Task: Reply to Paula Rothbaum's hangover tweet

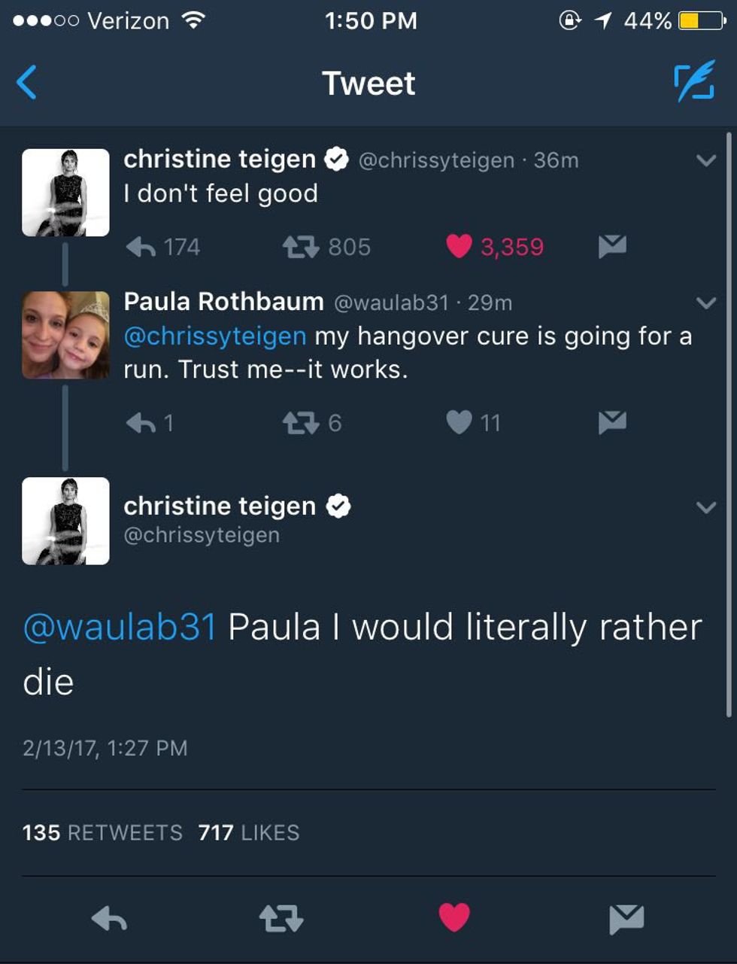Action: click(x=141, y=423)
